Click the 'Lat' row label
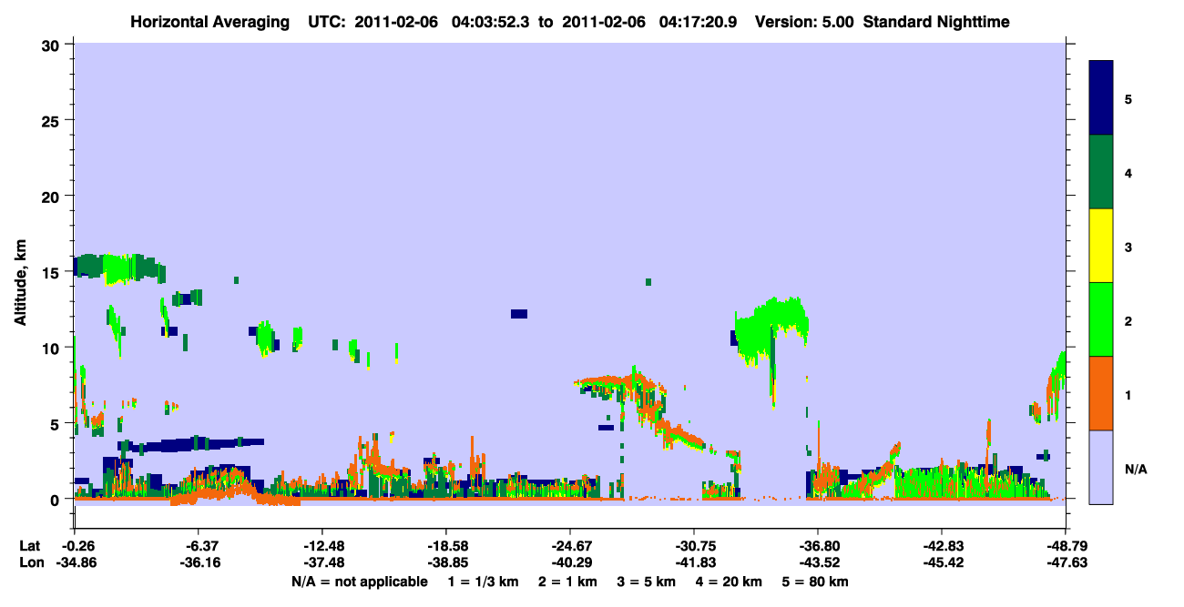This screenshot has width=1184, height=607. click(29, 546)
